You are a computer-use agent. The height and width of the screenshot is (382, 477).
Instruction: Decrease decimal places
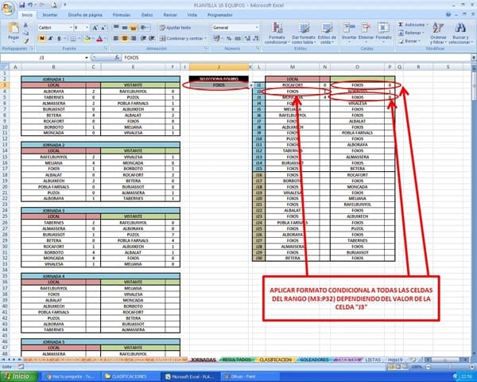(x=256, y=38)
